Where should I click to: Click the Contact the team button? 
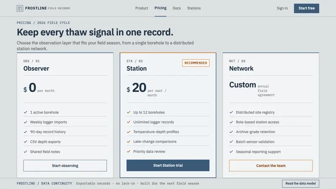pyautogui.click(x=270, y=165)
